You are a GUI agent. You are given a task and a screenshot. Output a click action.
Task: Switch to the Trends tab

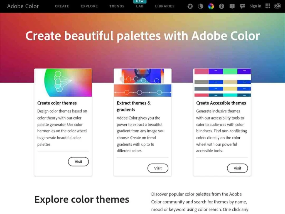point(117,6)
